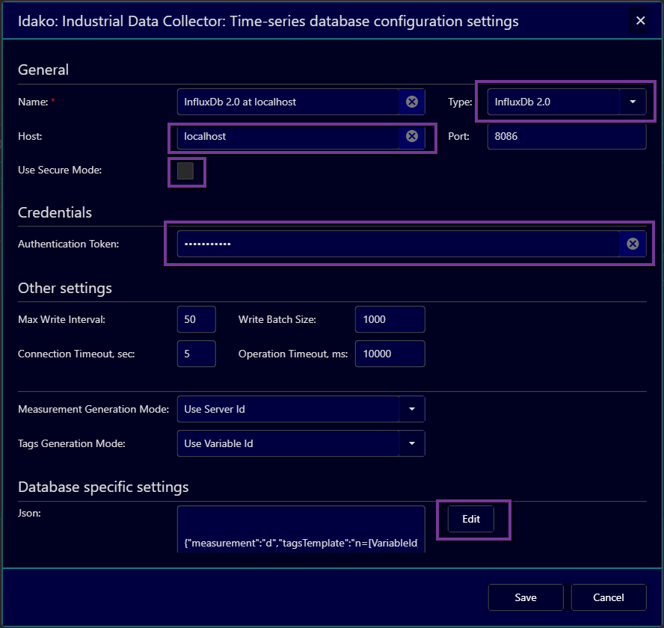This screenshot has height=628, width=664.
Task: Click into the Name text field
Action: point(288,102)
